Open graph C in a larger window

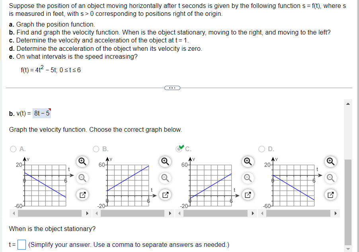coord(248,195)
